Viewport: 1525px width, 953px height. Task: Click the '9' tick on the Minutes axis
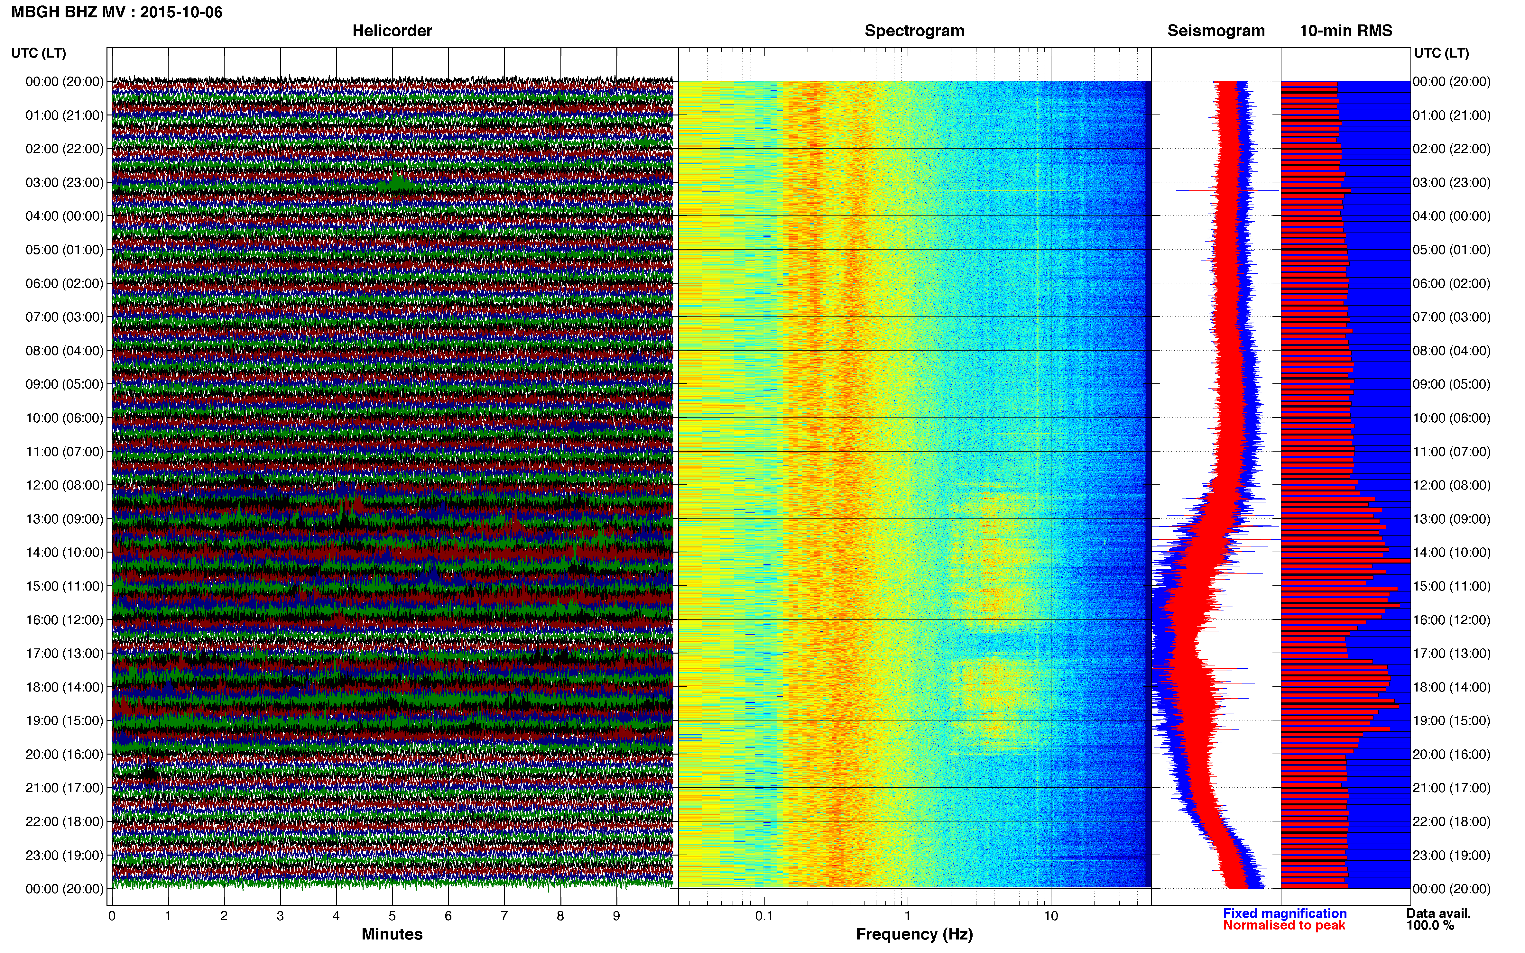(x=616, y=916)
